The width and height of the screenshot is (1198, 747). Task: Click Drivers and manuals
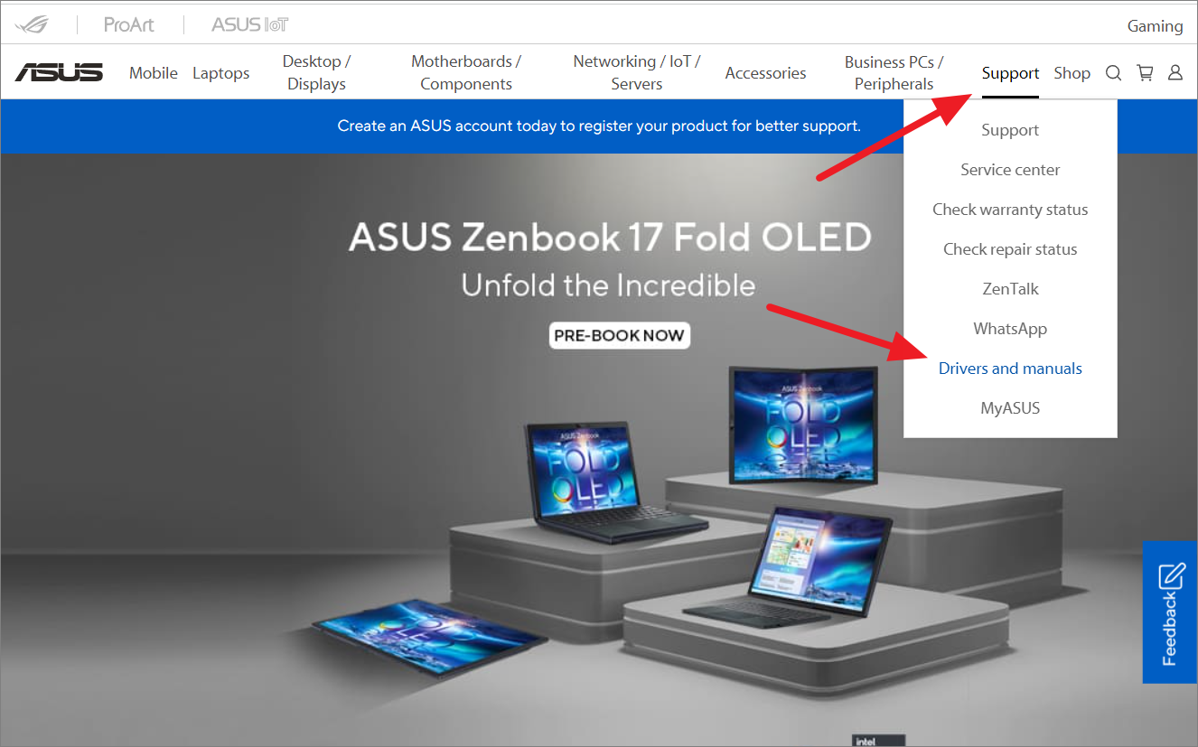click(1010, 369)
